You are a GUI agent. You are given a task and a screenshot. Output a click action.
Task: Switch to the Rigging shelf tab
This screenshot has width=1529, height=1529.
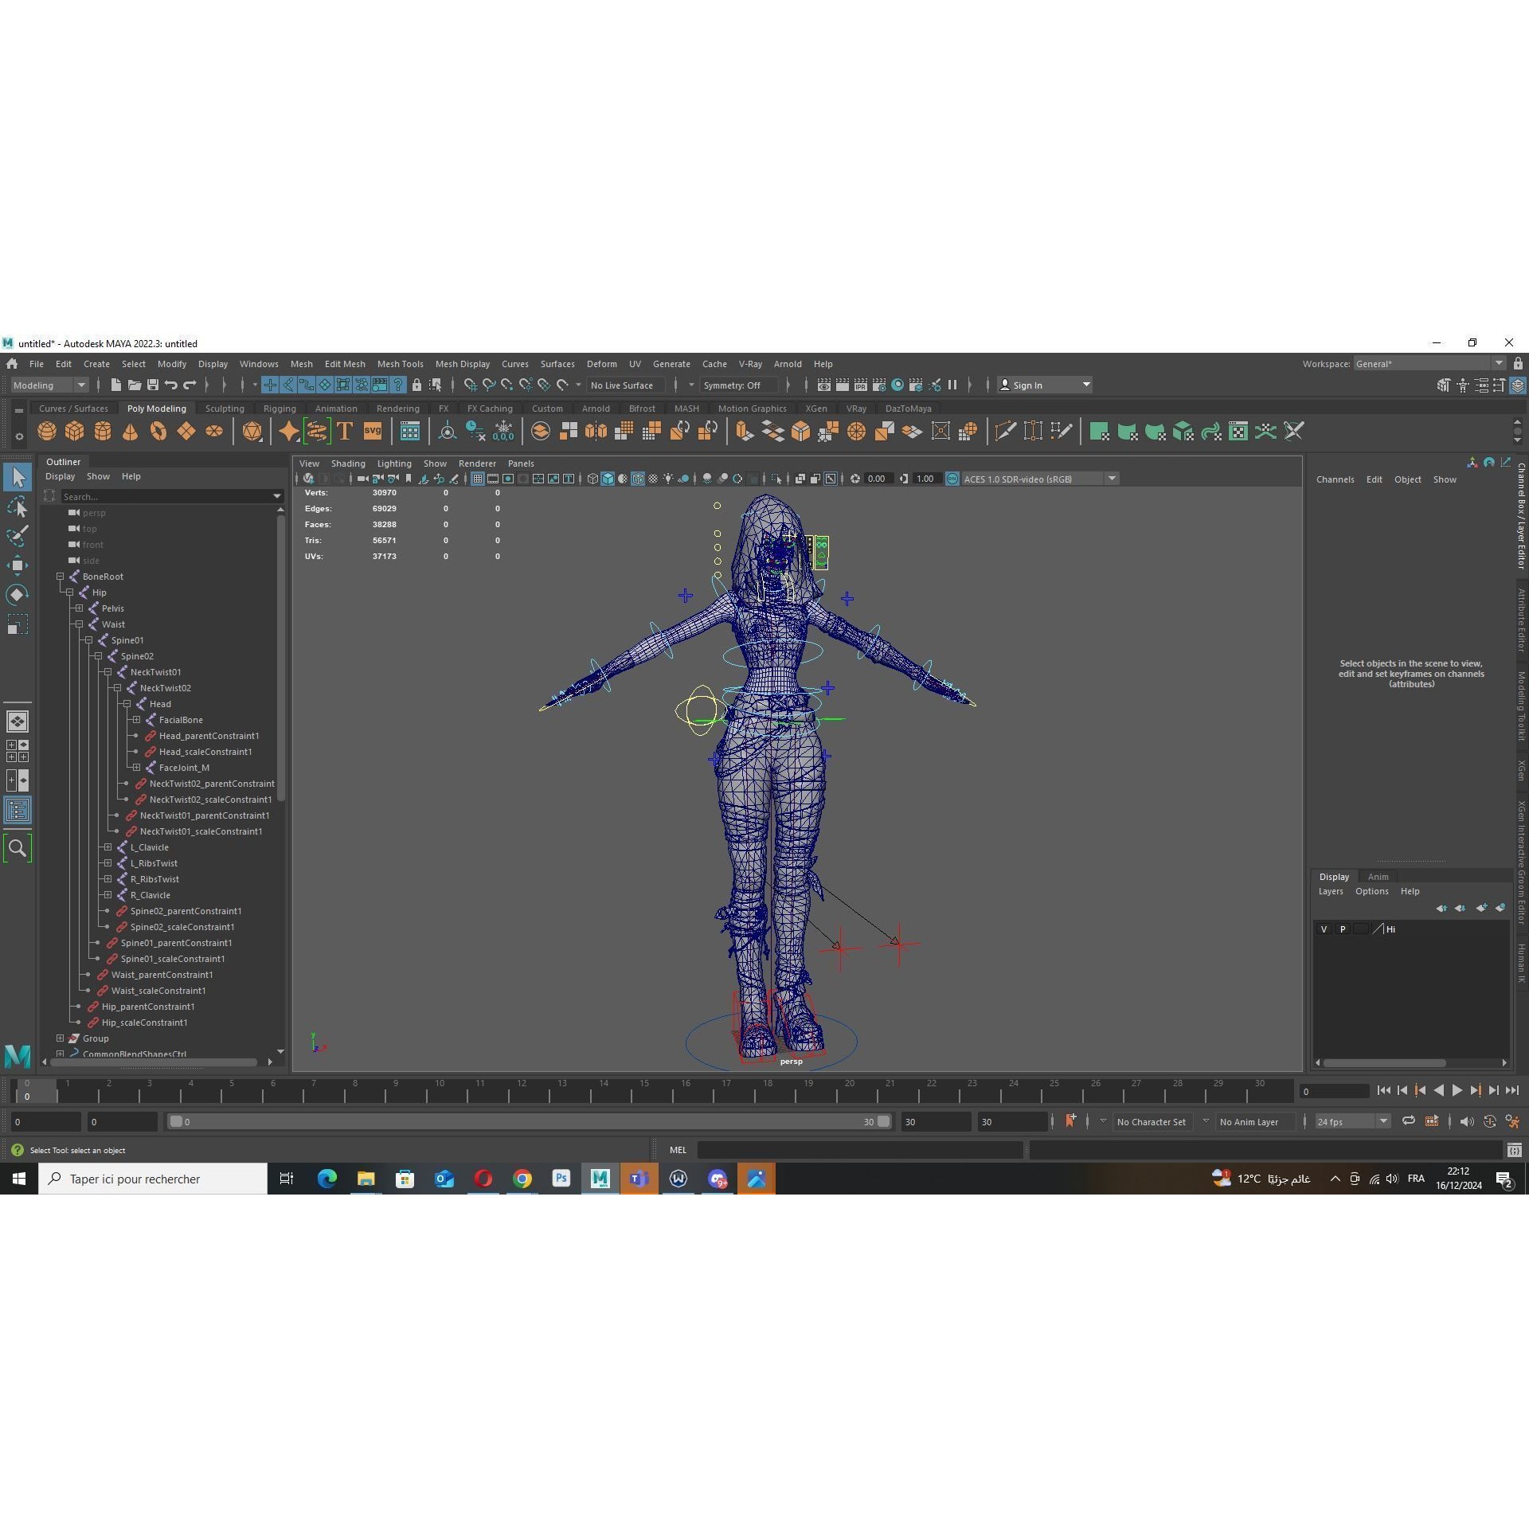280,409
